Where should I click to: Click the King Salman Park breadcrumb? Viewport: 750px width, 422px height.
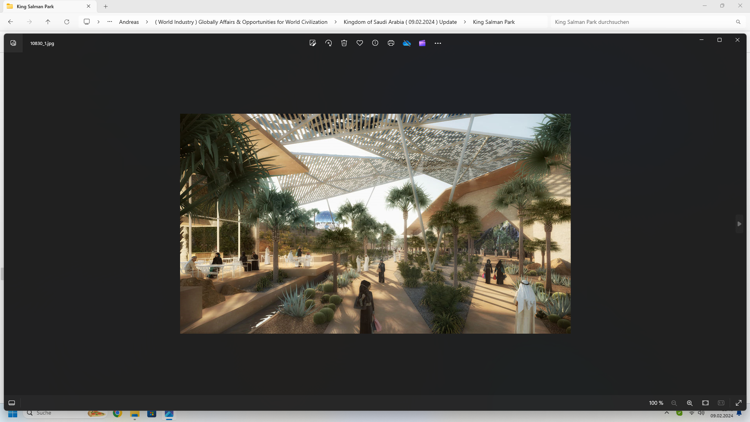(x=494, y=22)
